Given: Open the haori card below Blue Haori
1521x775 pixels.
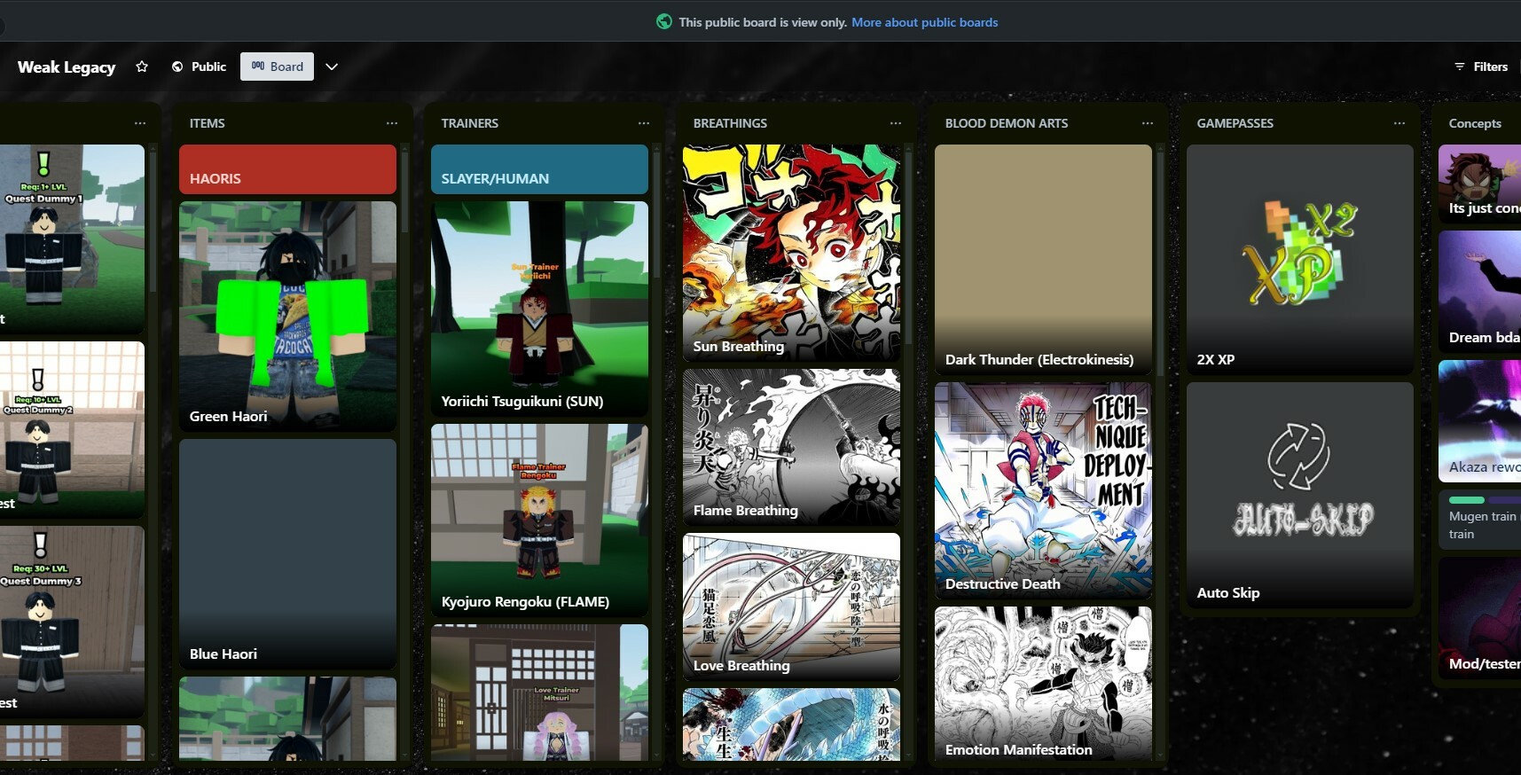Looking at the screenshot, I should [287, 719].
